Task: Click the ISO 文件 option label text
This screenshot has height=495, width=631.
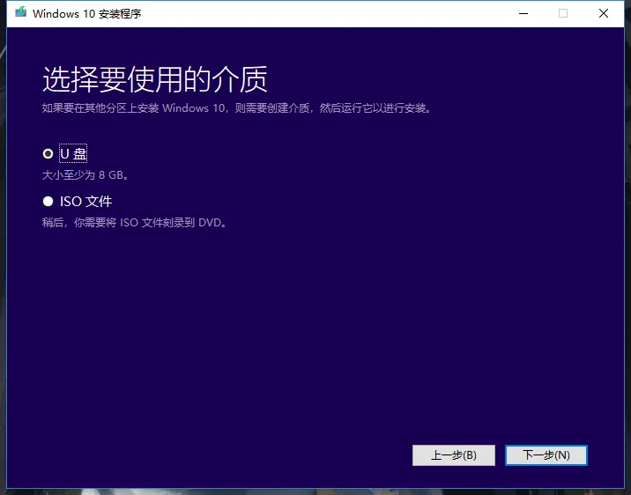Action: (85, 202)
